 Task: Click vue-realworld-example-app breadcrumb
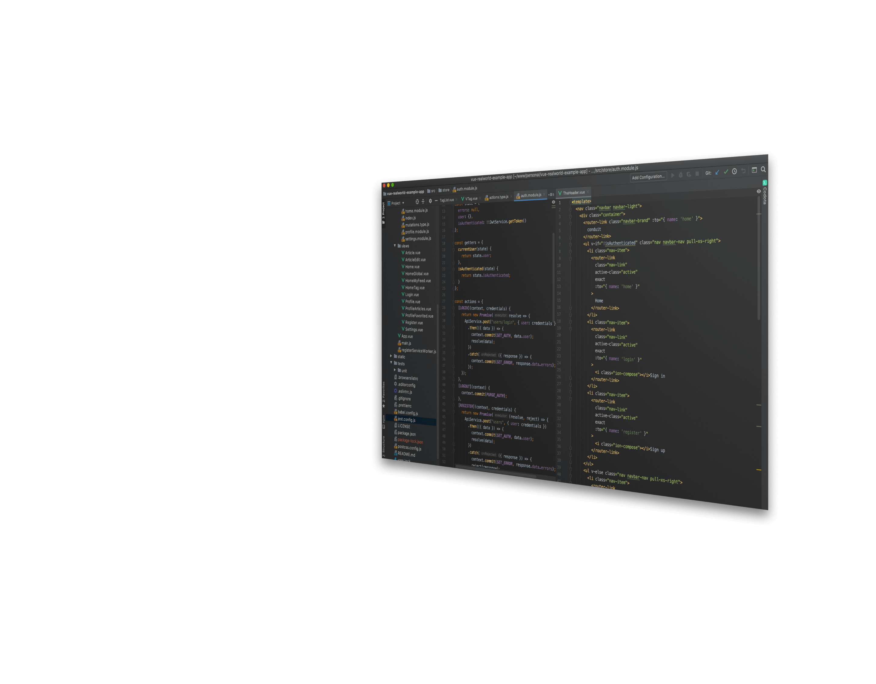tap(403, 193)
